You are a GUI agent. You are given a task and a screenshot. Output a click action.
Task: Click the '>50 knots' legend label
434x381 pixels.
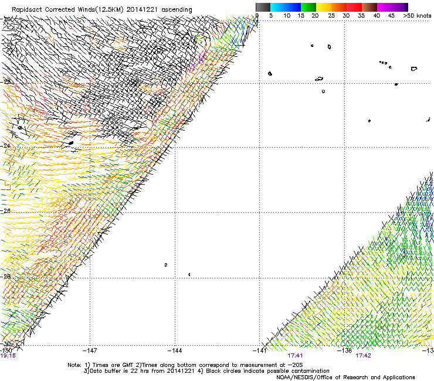pos(417,15)
